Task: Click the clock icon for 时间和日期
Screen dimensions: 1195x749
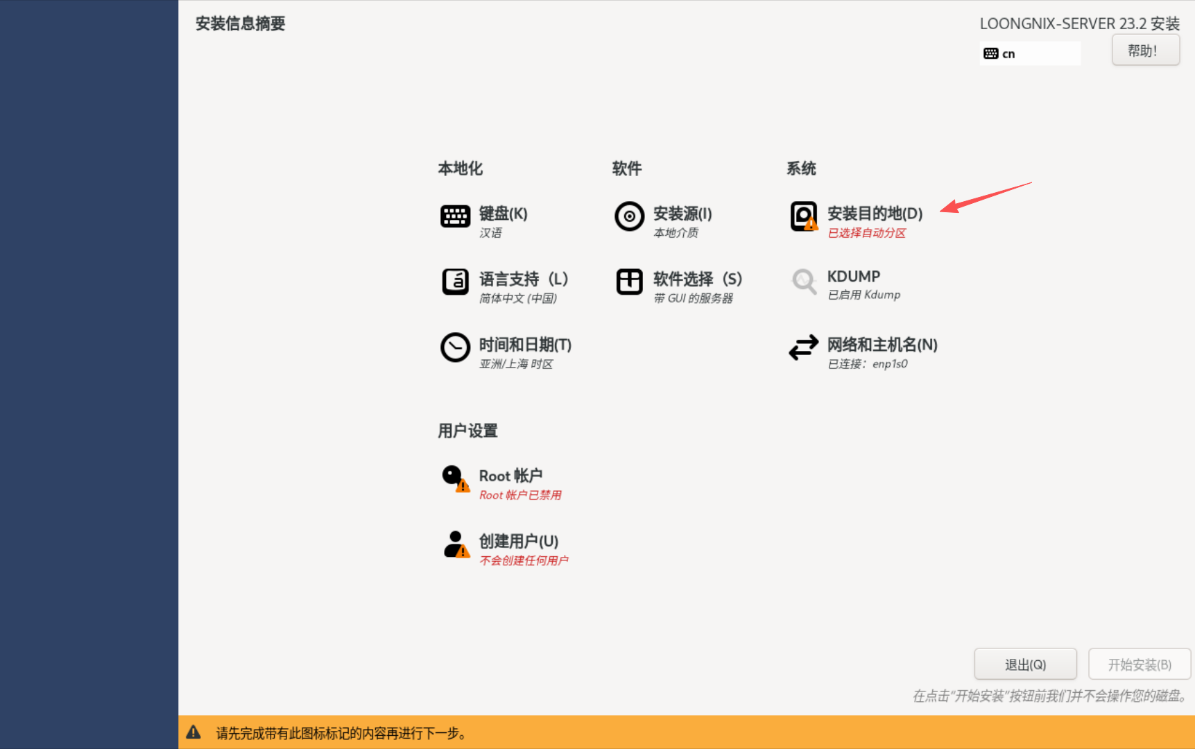Action: pyautogui.click(x=455, y=347)
